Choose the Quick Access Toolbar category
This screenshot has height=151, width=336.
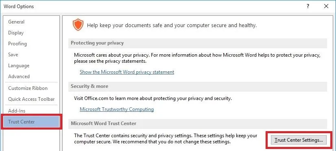(x=31, y=99)
